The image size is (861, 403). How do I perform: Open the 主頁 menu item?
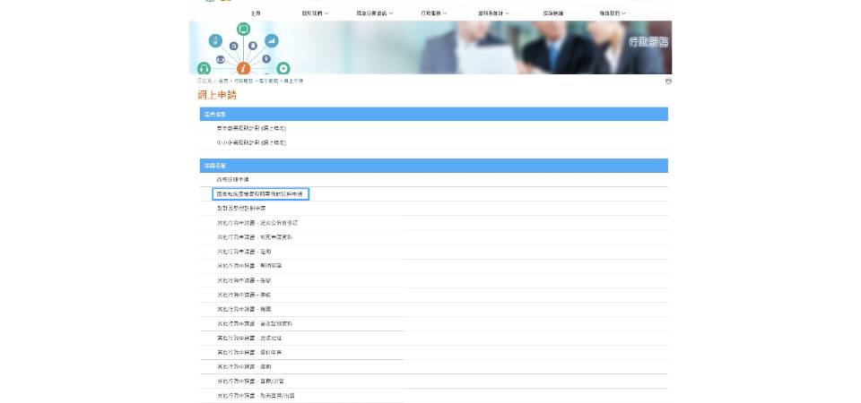pyautogui.click(x=256, y=13)
